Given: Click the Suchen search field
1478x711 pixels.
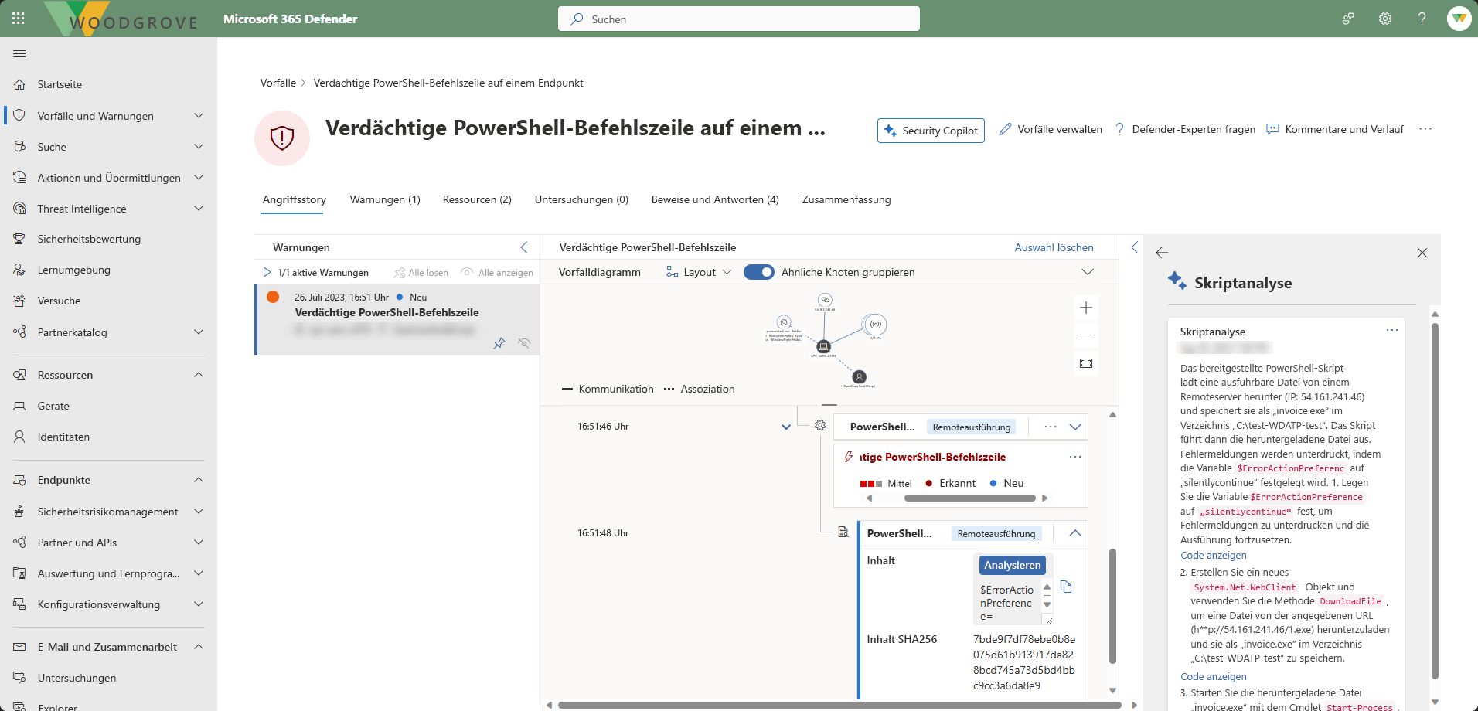Looking at the screenshot, I should click(739, 19).
